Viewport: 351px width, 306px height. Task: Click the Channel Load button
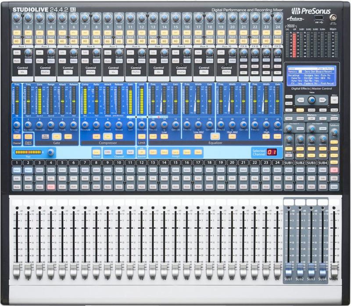pos(119,152)
